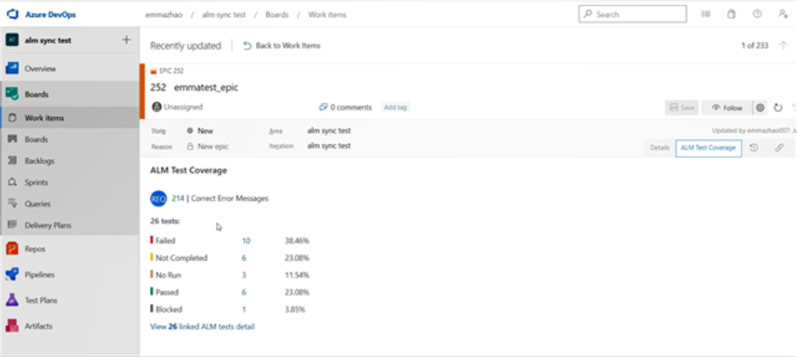Viewport: 797px width, 357px height.
Task: Click the Failed count 10 link
Action: tap(246, 241)
